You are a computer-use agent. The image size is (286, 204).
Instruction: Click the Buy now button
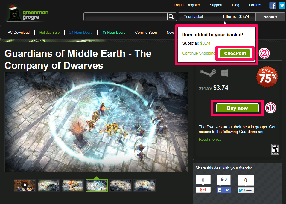click(x=237, y=108)
